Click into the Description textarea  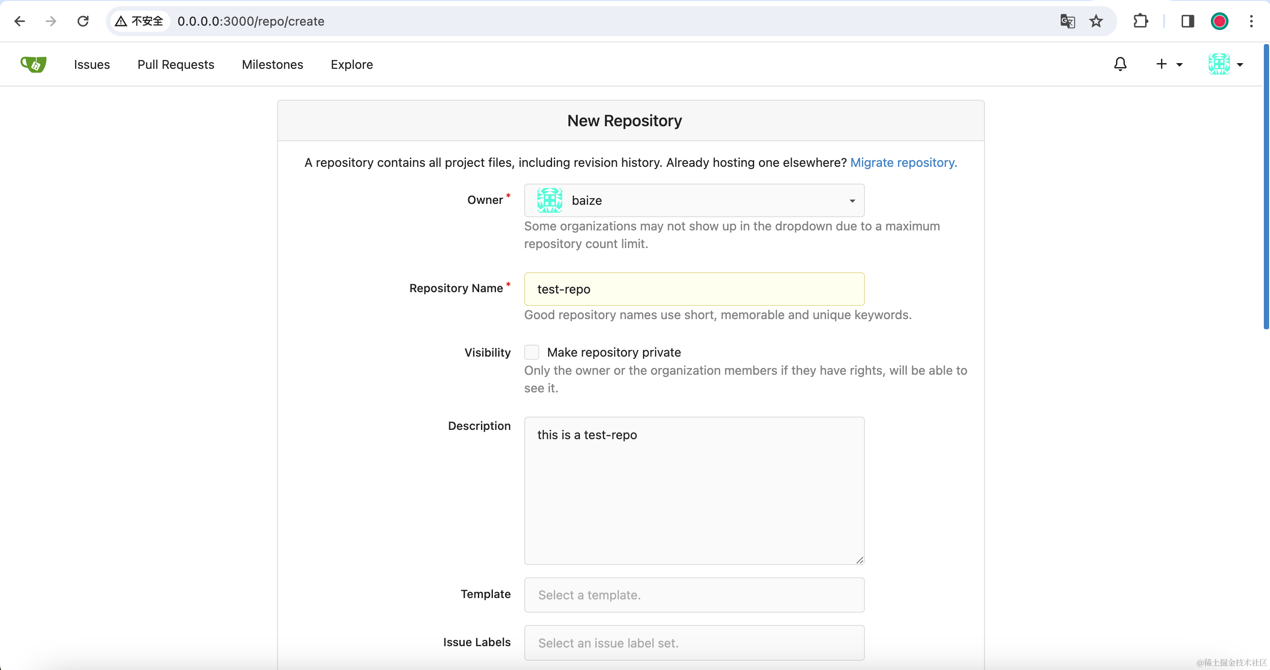coord(694,490)
